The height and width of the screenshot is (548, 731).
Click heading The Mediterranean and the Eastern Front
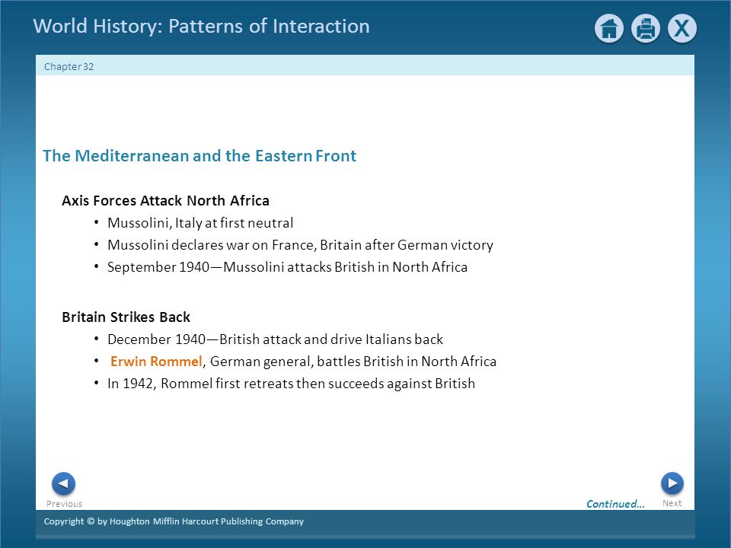pyautogui.click(x=200, y=155)
